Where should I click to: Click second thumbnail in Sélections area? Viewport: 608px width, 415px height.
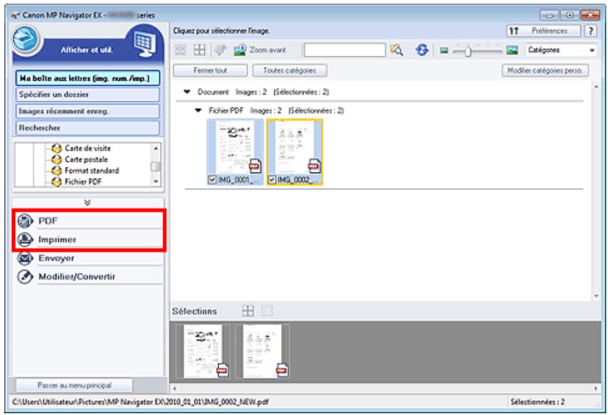coord(262,352)
